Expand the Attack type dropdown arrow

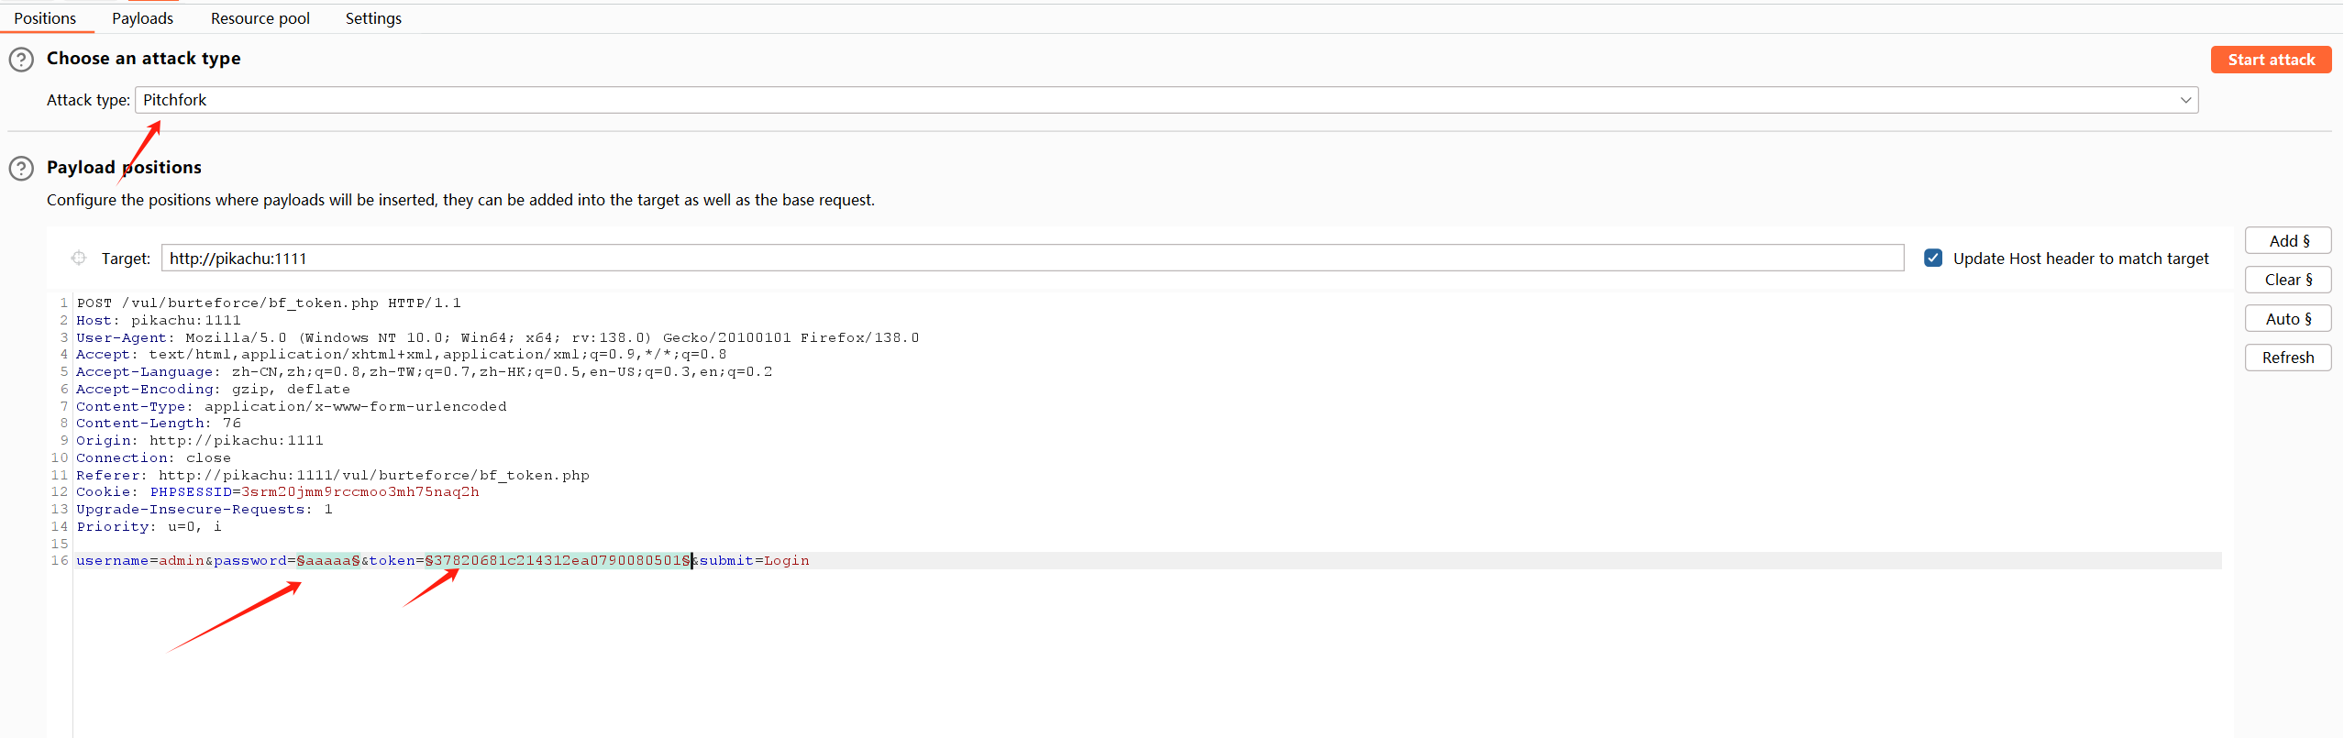coord(2185,100)
